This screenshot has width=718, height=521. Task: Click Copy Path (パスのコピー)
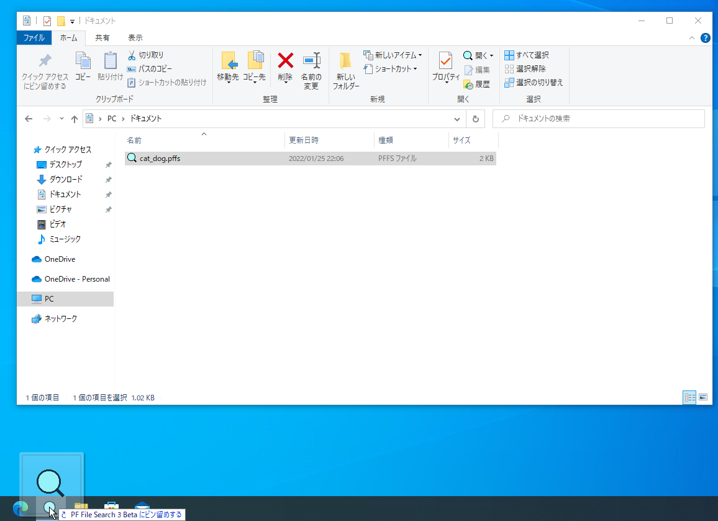pos(150,69)
